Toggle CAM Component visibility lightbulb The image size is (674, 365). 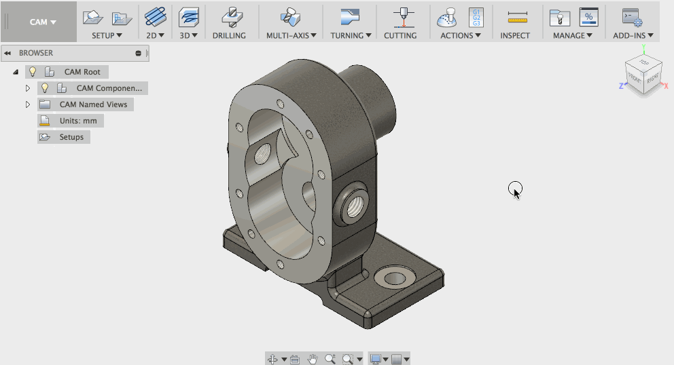click(x=45, y=88)
